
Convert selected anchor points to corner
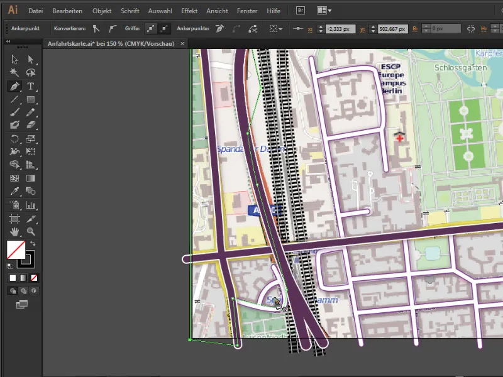96,29
